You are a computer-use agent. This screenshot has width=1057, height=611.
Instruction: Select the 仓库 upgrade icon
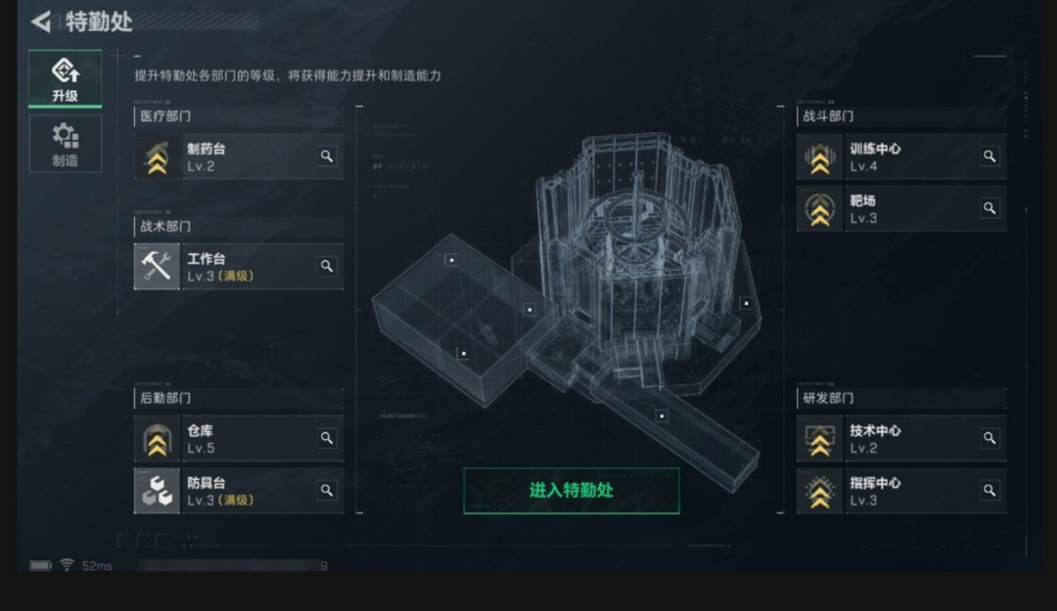click(157, 439)
